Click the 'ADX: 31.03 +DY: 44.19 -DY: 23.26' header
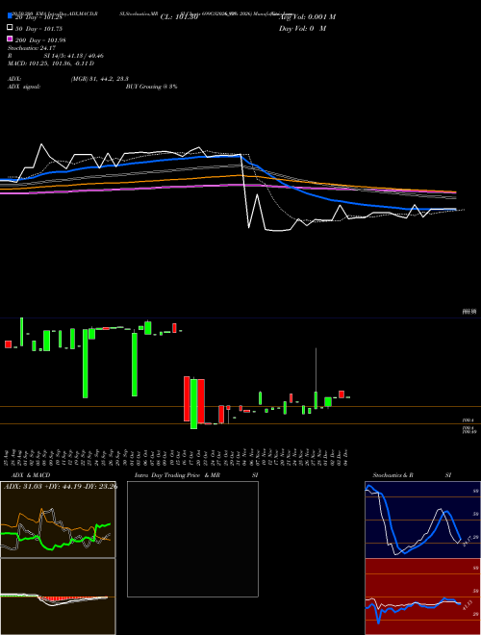481x635 pixels. (x=61, y=486)
